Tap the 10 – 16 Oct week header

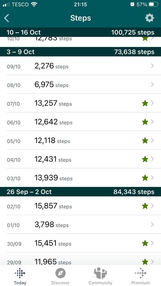coord(80,32)
